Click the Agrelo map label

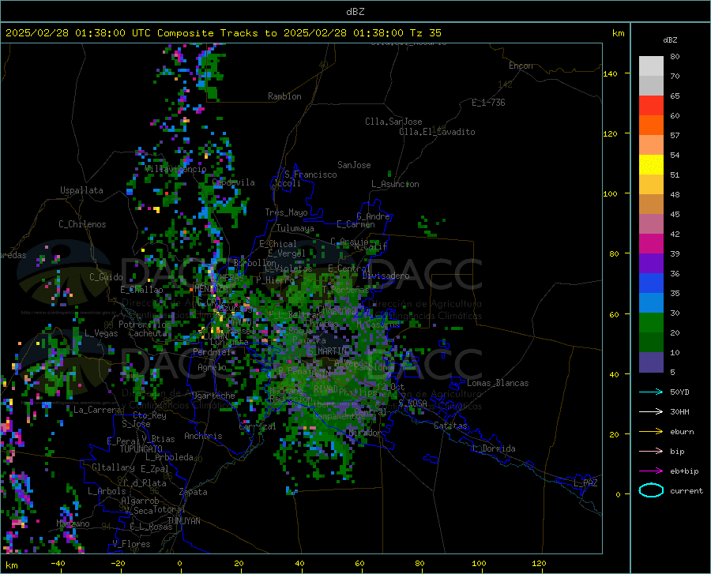pyautogui.click(x=212, y=367)
